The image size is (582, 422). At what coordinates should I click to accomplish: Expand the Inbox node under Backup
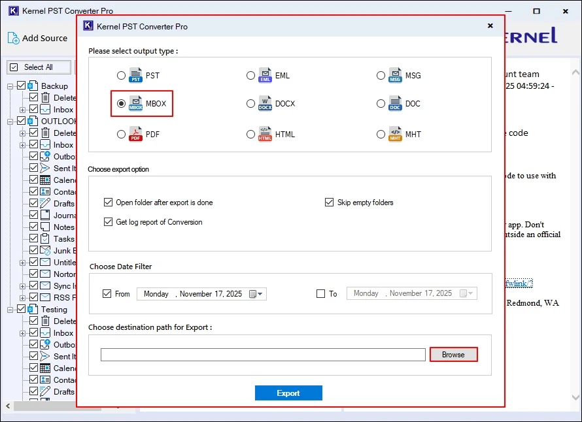[x=22, y=109]
